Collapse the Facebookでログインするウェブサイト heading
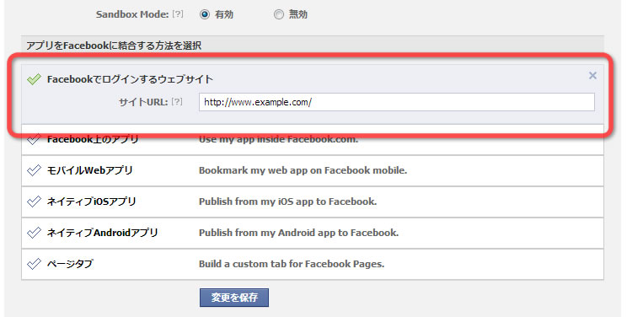Image resolution: width=627 pixels, height=317 pixels. point(130,79)
